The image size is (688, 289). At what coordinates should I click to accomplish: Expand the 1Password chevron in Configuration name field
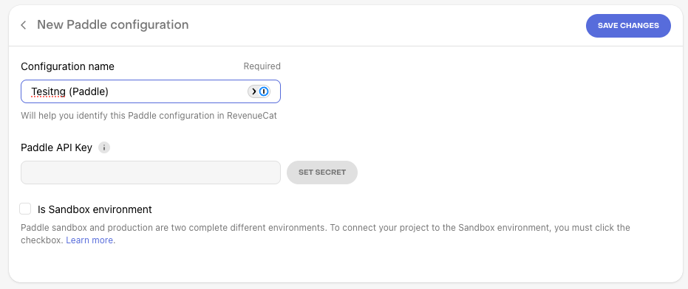(x=253, y=91)
